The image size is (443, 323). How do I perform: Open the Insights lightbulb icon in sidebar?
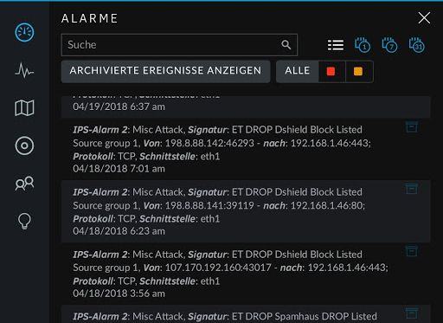click(x=24, y=221)
